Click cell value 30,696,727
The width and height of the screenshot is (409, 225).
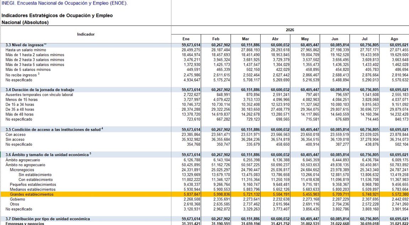[369, 109]
